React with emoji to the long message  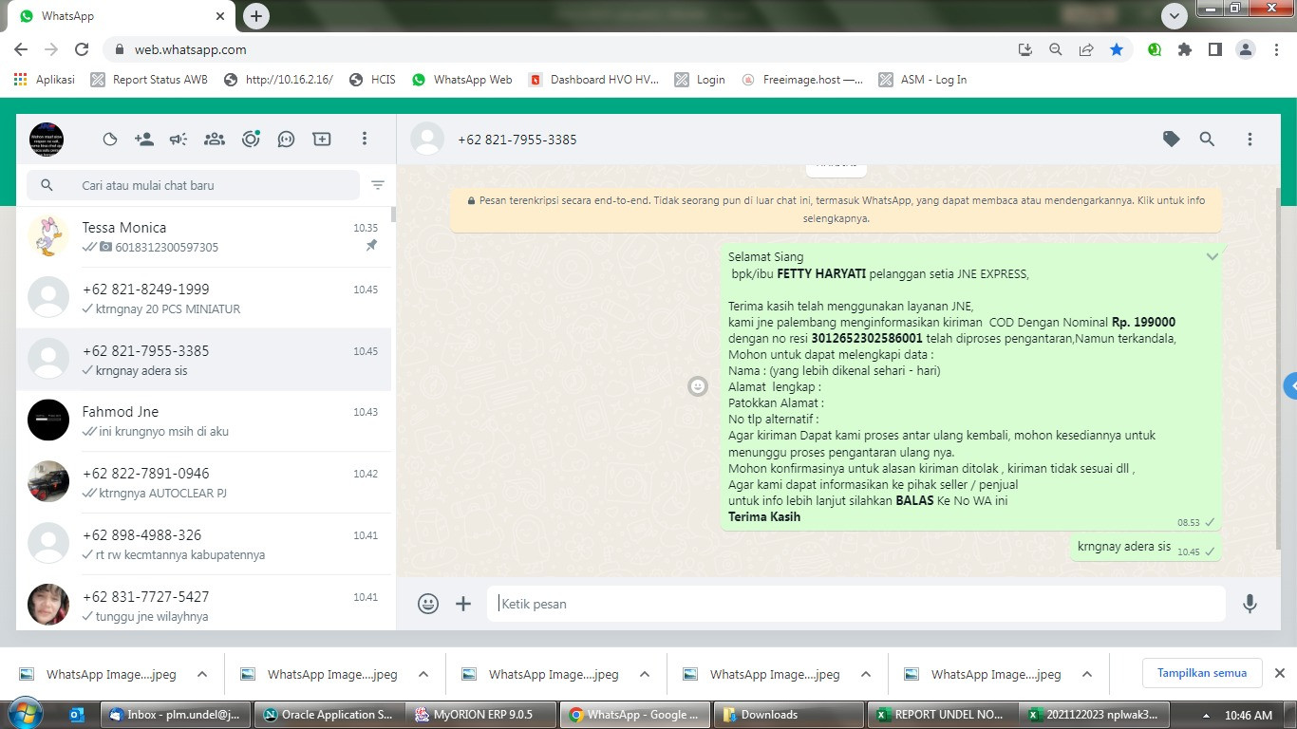coord(698,386)
